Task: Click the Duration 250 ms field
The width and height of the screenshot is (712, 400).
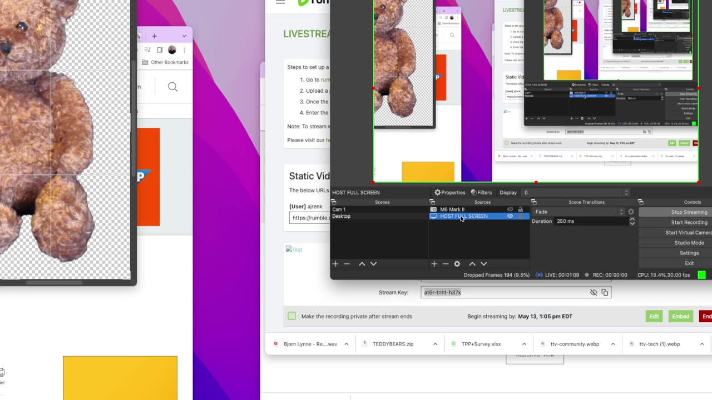Action: pos(591,221)
